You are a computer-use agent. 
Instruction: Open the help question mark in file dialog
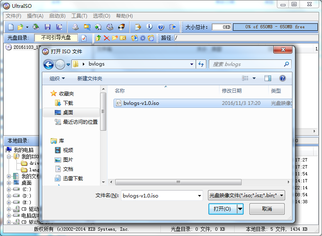(282, 78)
